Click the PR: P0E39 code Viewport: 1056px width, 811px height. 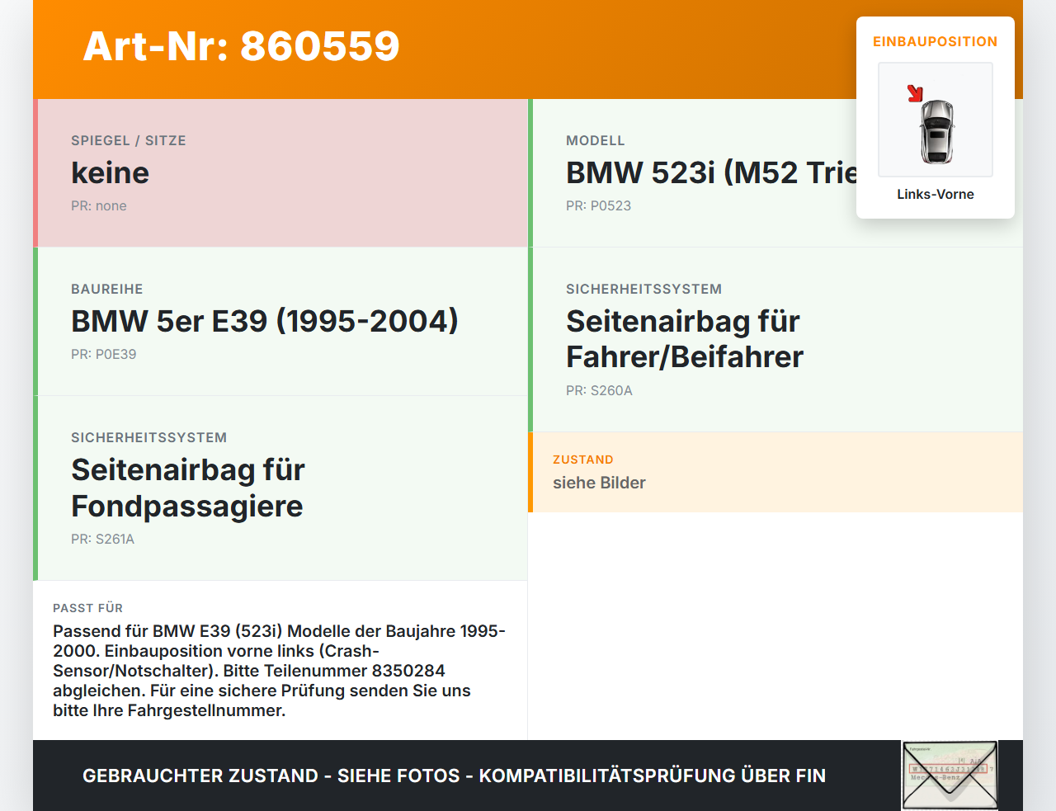104,354
